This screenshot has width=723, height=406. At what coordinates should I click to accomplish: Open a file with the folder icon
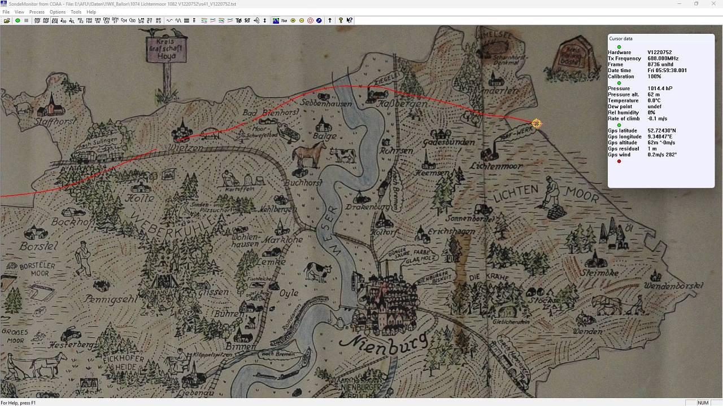pyautogui.click(x=7, y=20)
